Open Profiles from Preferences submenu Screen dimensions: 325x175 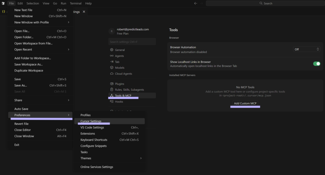[x=109, y=115]
